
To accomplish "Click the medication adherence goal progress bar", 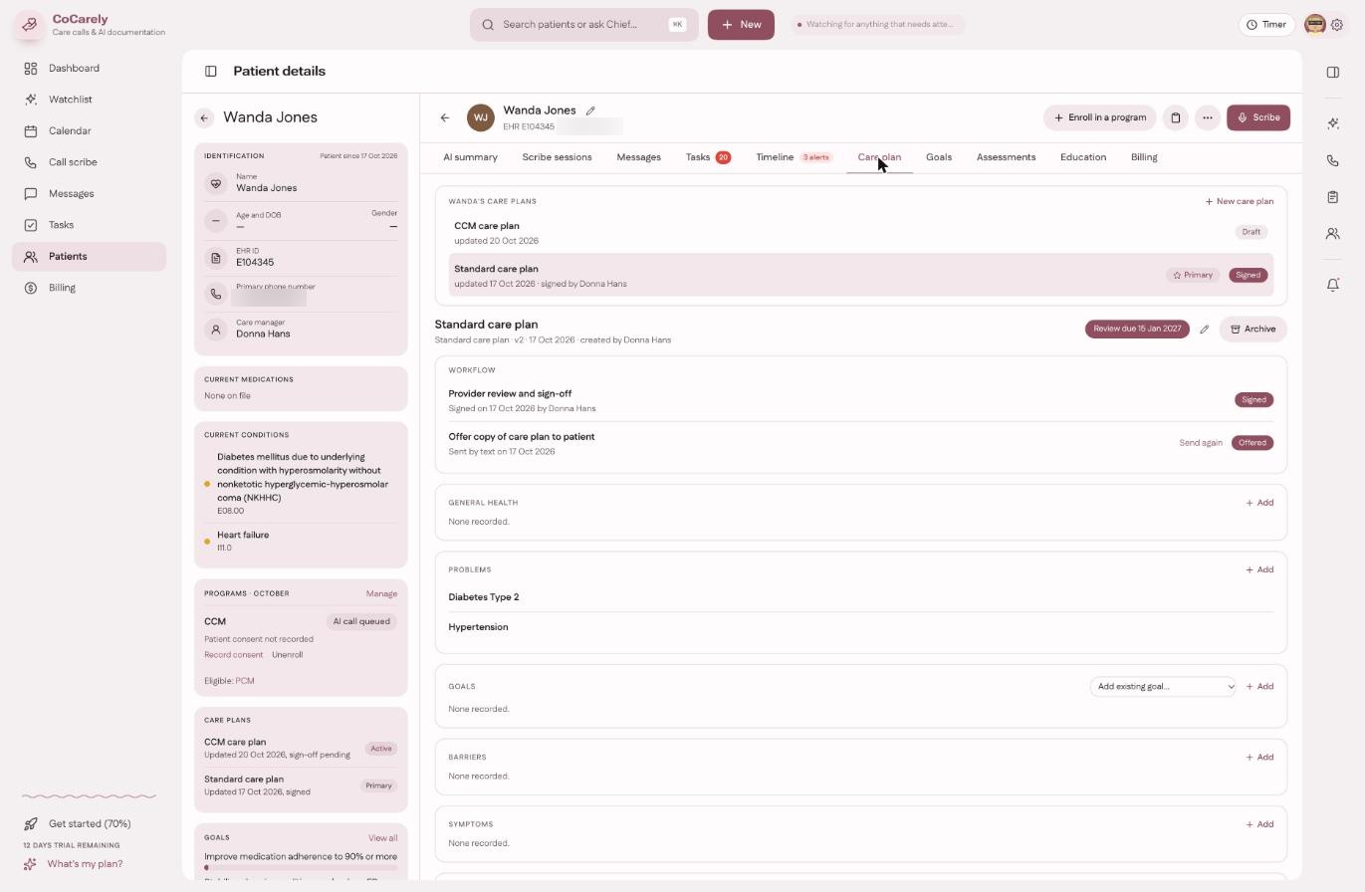I will tap(301, 868).
